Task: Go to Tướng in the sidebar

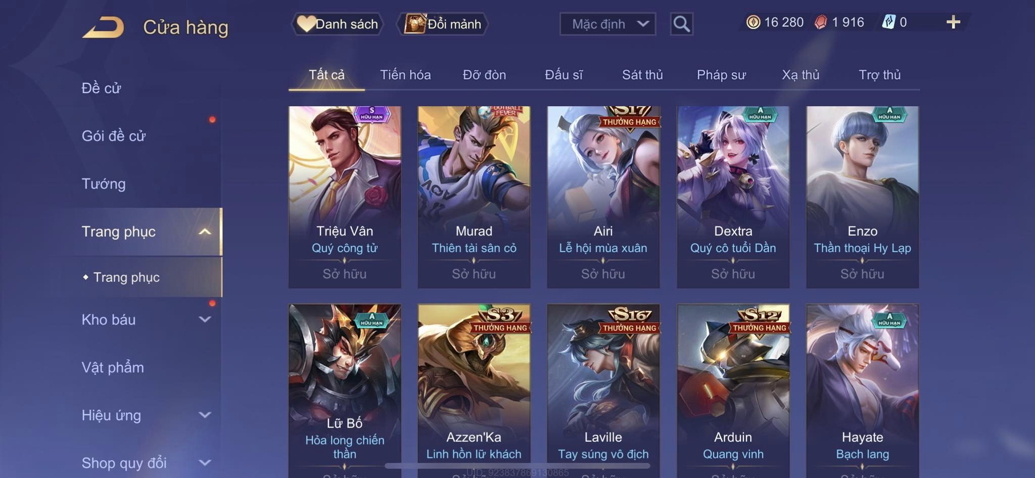Action: click(x=104, y=183)
